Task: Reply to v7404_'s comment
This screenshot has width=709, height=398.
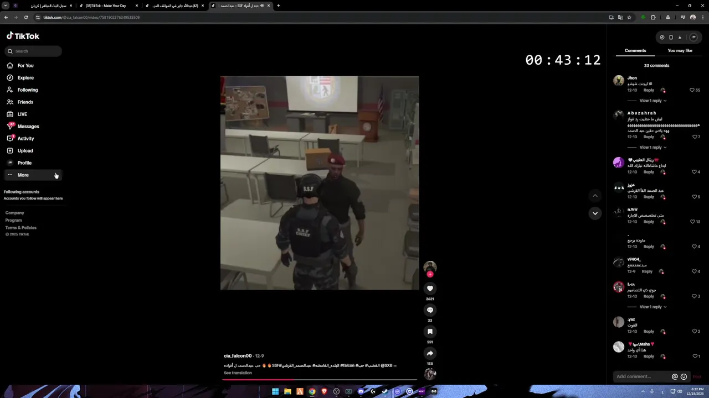Action: coord(647,271)
